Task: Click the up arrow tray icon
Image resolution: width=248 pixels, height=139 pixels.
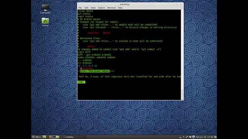Action: point(184,137)
